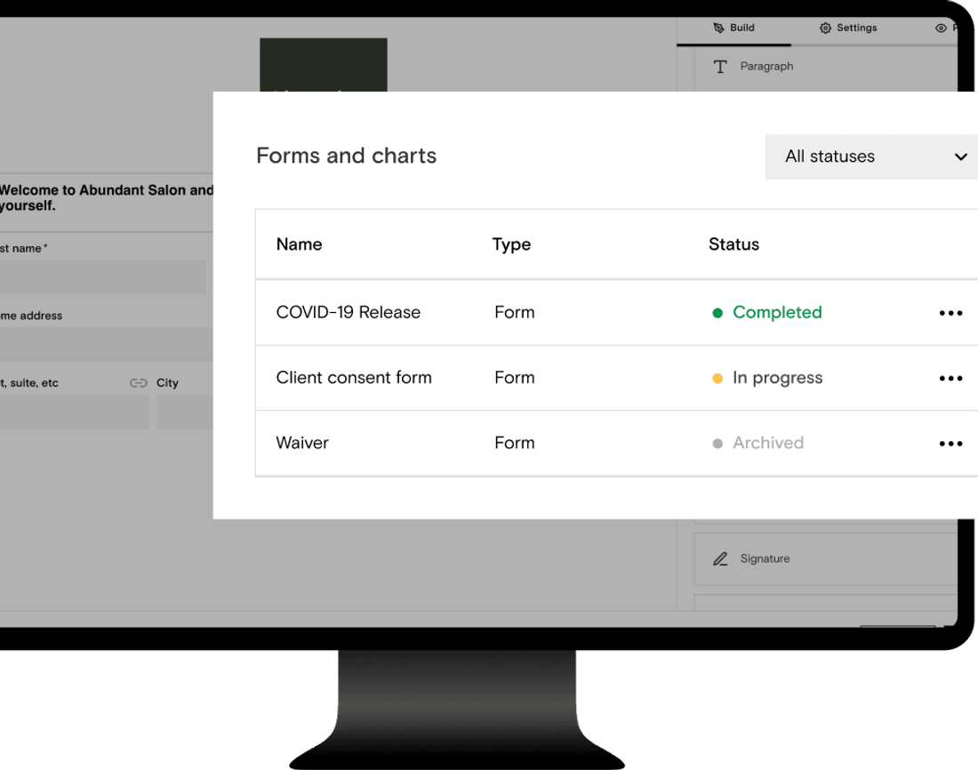
Task: Click the Status column header
Action: (x=733, y=244)
